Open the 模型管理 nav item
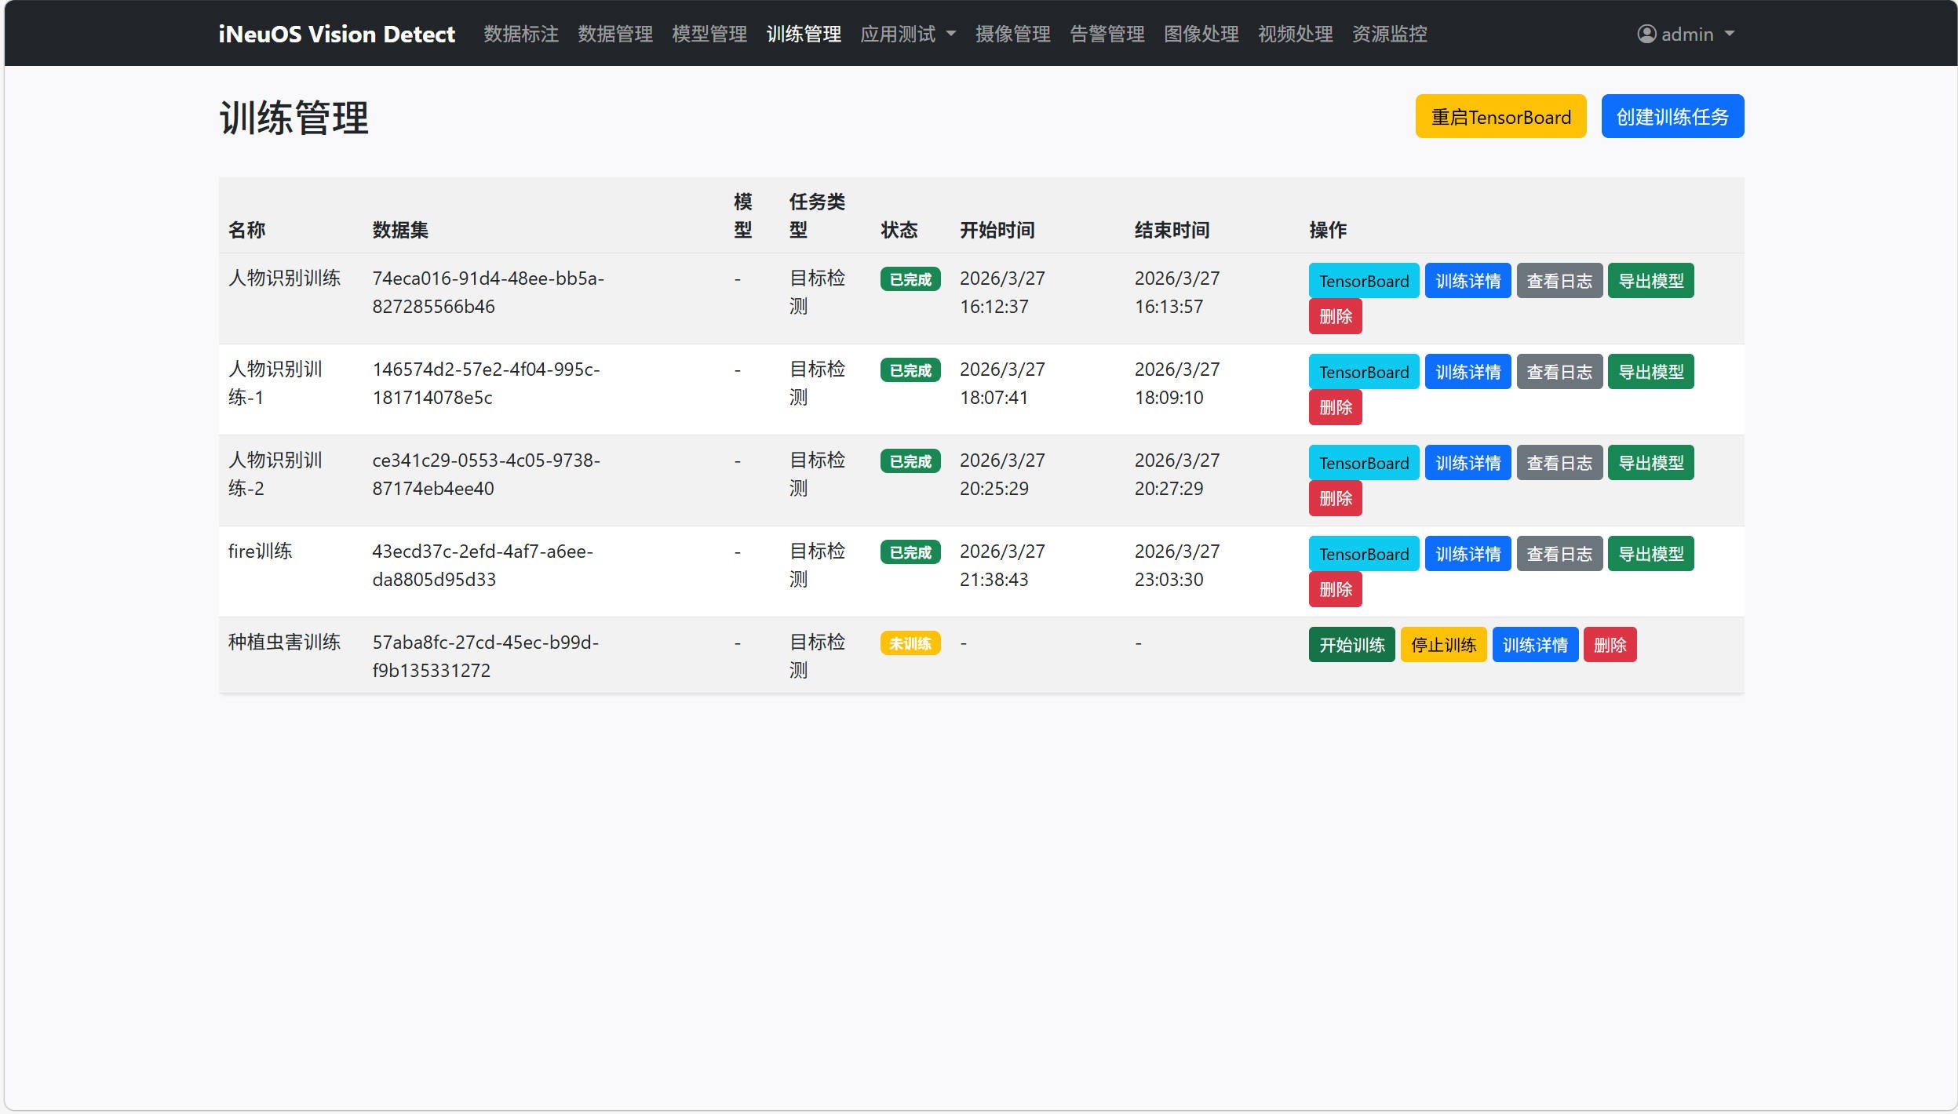This screenshot has width=1958, height=1114. point(709,34)
